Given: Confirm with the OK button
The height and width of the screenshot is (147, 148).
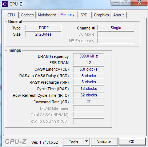Looking at the screenshot, I should click(132, 142).
